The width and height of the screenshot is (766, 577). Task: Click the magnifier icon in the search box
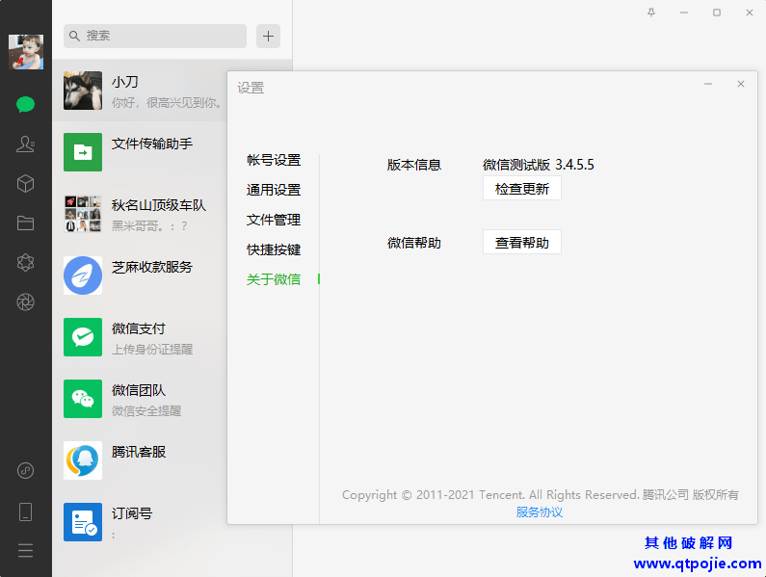pos(74,37)
